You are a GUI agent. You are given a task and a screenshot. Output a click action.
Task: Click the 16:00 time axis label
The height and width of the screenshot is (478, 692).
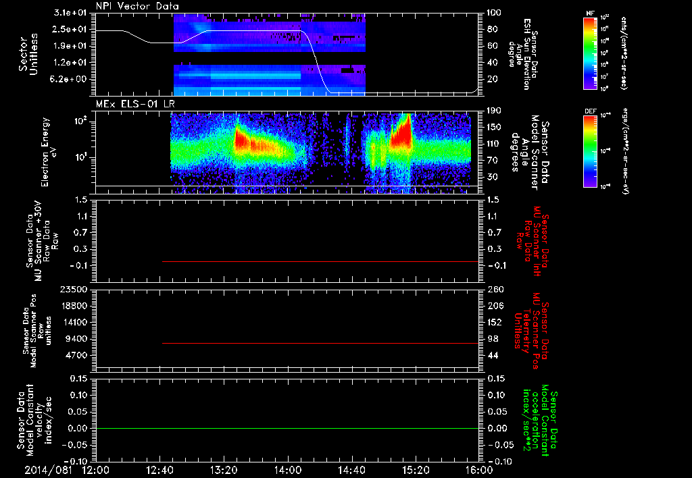coord(479,471)
